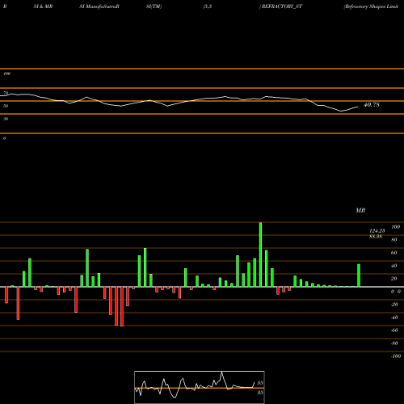Image resolution: width=404 pixels, height=404 pixels.
Task: Click the -40 label on MR axis
Action: click(394, 318)
